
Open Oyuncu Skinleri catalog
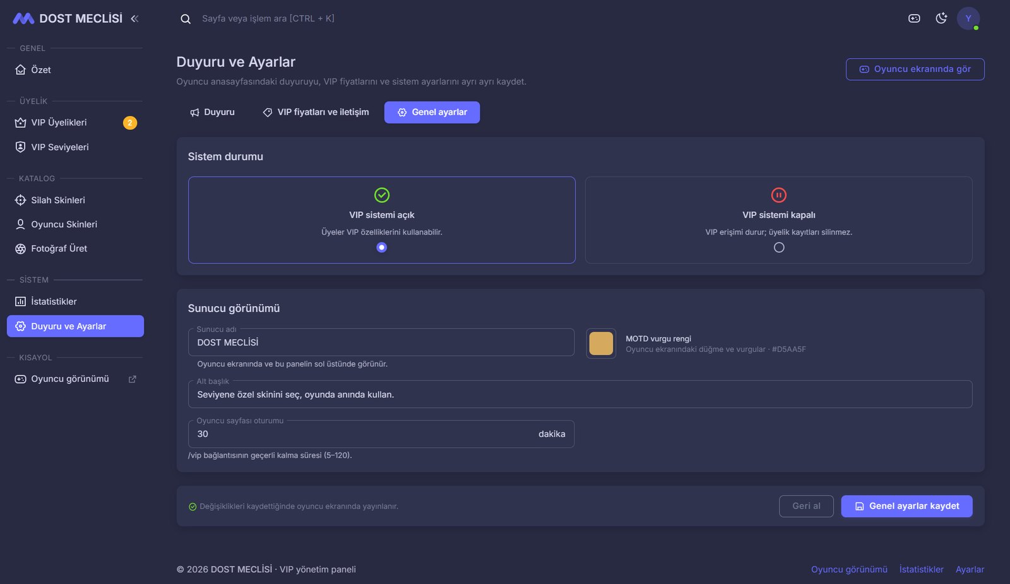(75, 225)
